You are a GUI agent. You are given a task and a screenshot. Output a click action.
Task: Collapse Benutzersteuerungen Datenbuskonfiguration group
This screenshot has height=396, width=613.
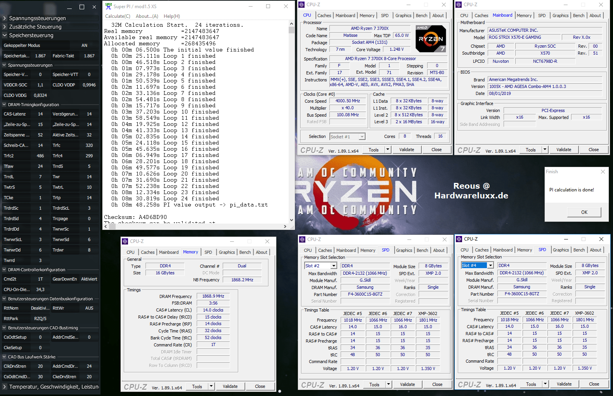pyautogui.click(x=4, y=299)
